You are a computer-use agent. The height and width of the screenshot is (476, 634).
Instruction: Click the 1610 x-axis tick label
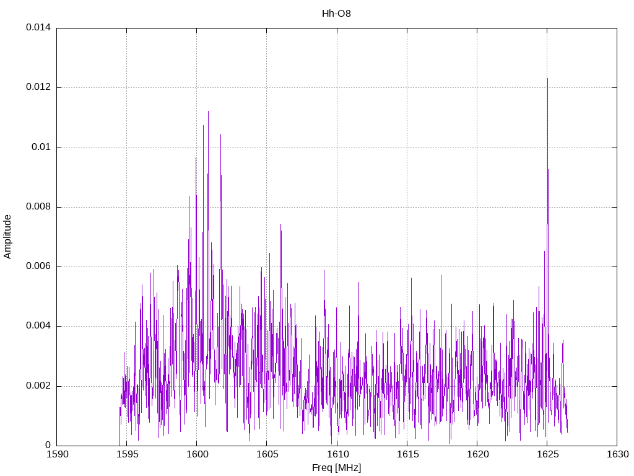(337, 454)
